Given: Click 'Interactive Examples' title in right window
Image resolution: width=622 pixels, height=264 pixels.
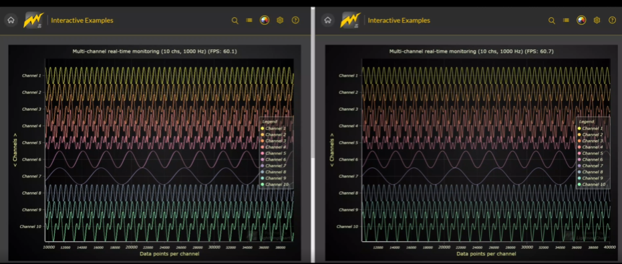Looking at the screenshot, I should tap(399, 21).
